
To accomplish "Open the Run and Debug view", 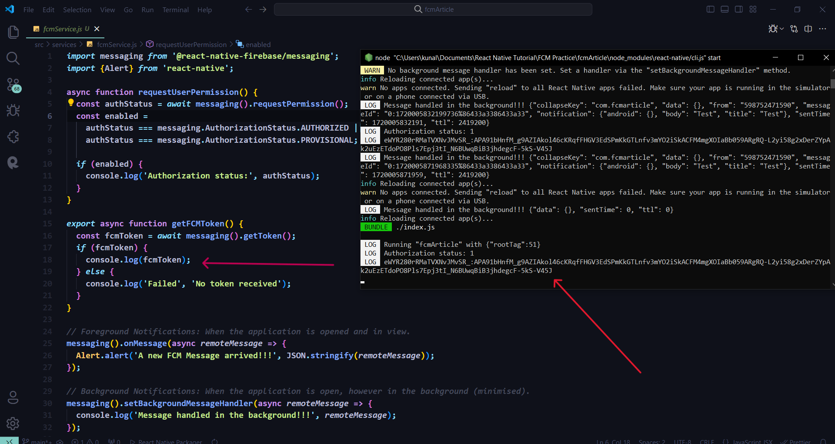I will click(x=13, y=111).
